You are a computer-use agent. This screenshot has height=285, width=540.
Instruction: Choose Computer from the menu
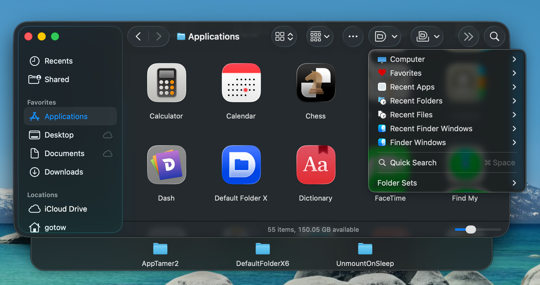coord(447,59)
